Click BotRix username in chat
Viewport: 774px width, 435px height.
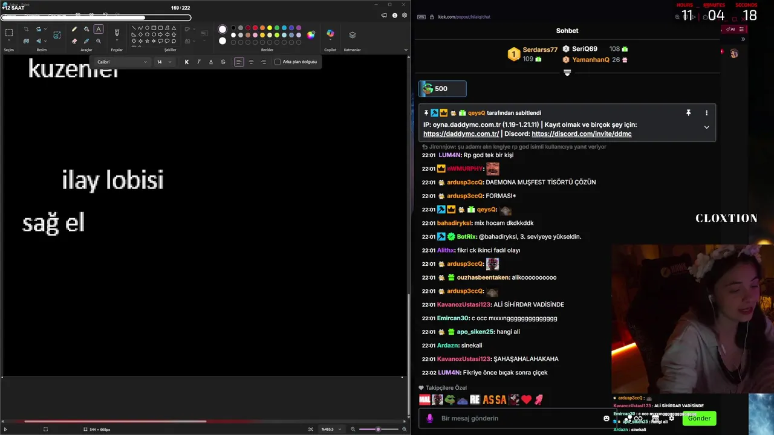point(466,237)
